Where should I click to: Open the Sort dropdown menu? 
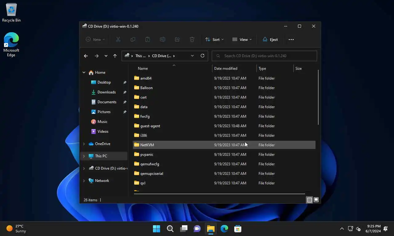click(214, 39)
